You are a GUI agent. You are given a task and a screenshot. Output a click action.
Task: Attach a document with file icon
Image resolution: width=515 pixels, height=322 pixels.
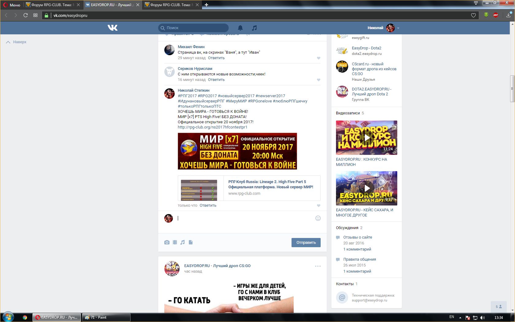pyautogui.click(x=191, y=242)
